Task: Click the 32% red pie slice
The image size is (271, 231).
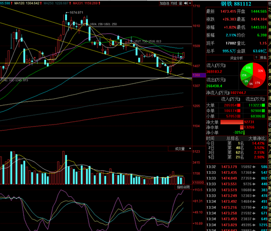Action: (260, 70)
